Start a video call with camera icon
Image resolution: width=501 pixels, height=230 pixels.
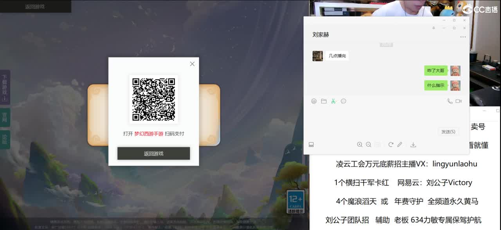pos(459,101)
